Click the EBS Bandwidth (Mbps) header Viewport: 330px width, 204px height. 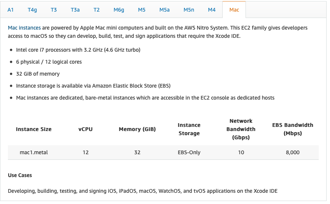[293, 129]
